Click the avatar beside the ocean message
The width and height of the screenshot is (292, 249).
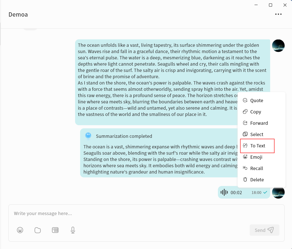278,46
